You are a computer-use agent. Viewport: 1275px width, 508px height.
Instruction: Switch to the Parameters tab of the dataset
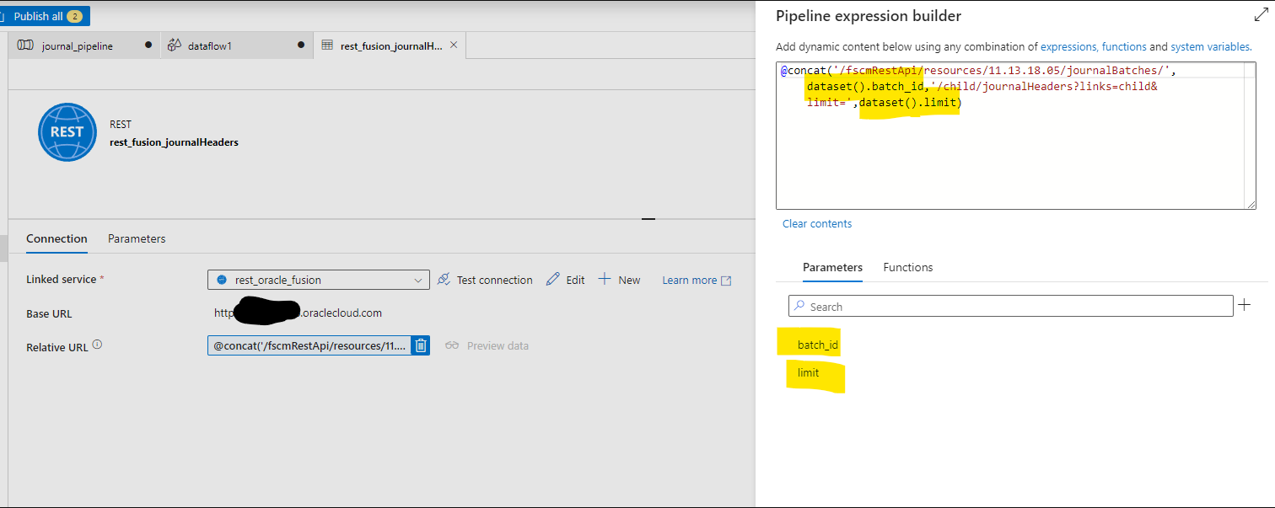pyautogui.click(x=136, y=238)
